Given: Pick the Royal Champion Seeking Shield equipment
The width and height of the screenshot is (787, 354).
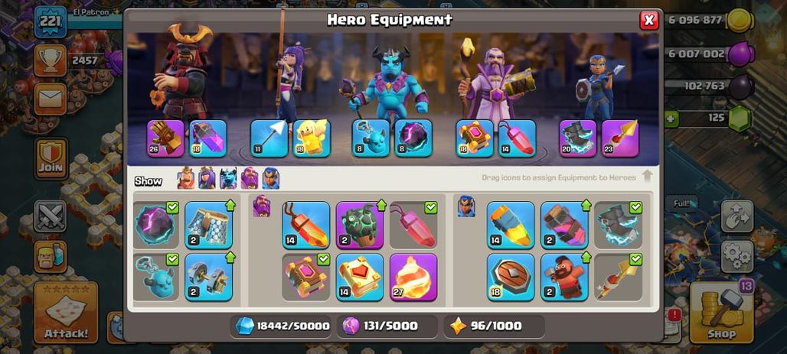Looking at the screenshot, I should (511, 278).
